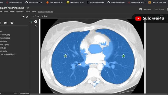Open the files panel in a new window
Viewport: 168px width, 95px height.
[23, 17]
